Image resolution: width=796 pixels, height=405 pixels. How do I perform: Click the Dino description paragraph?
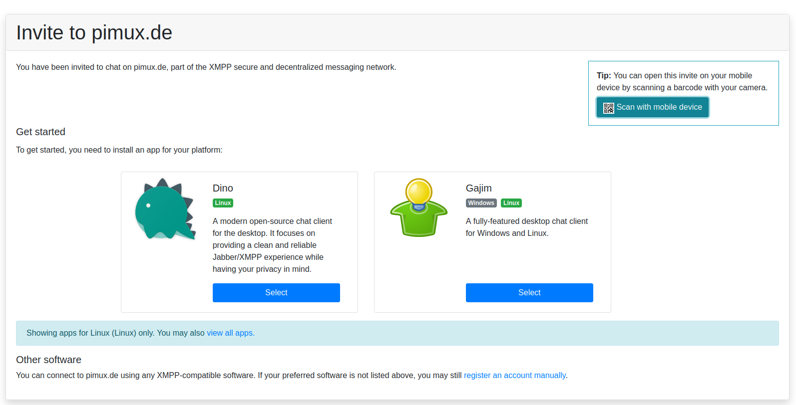coord(272,245)
